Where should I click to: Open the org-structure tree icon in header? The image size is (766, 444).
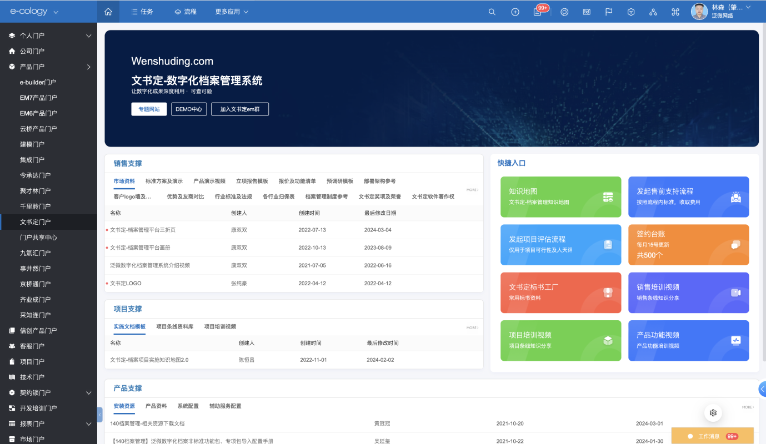pyautogui.click(x=653, y=12)
